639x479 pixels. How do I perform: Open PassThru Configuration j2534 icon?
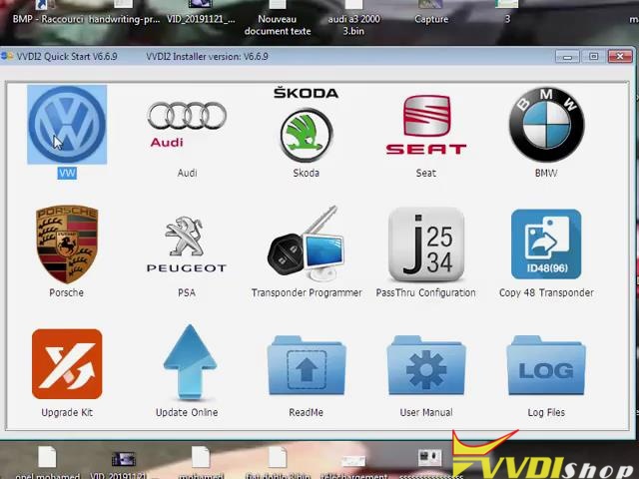pos(426,243)
